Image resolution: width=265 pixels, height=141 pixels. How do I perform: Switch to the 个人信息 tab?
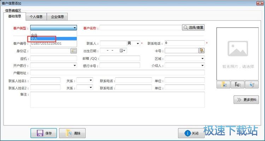(x=36, y=17)
